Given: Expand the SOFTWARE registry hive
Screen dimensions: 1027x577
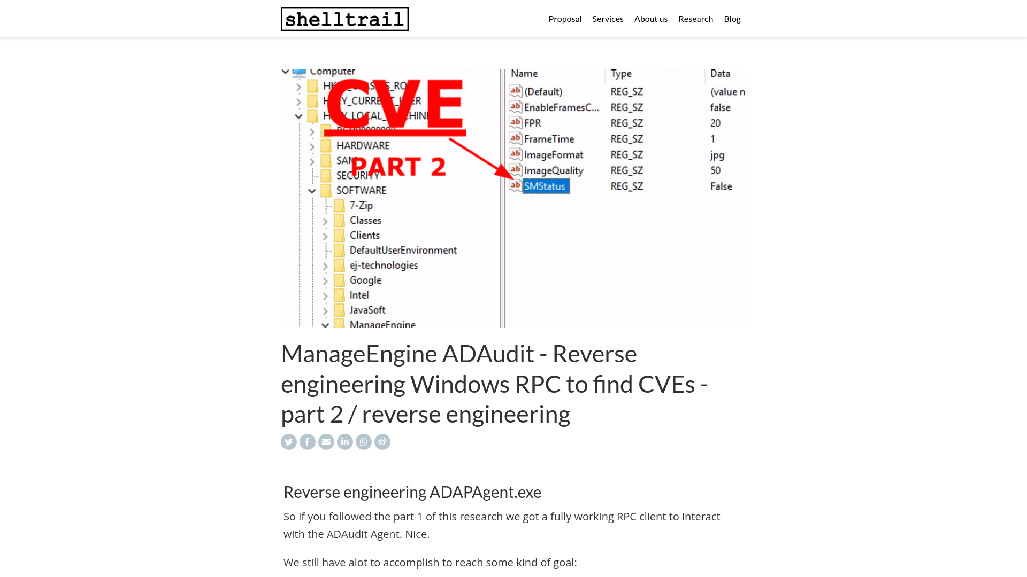Looking at the screenshot, I should point(312,190).
